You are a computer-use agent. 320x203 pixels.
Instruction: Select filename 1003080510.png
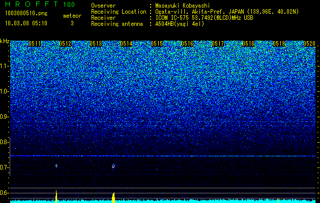point(26,14)
